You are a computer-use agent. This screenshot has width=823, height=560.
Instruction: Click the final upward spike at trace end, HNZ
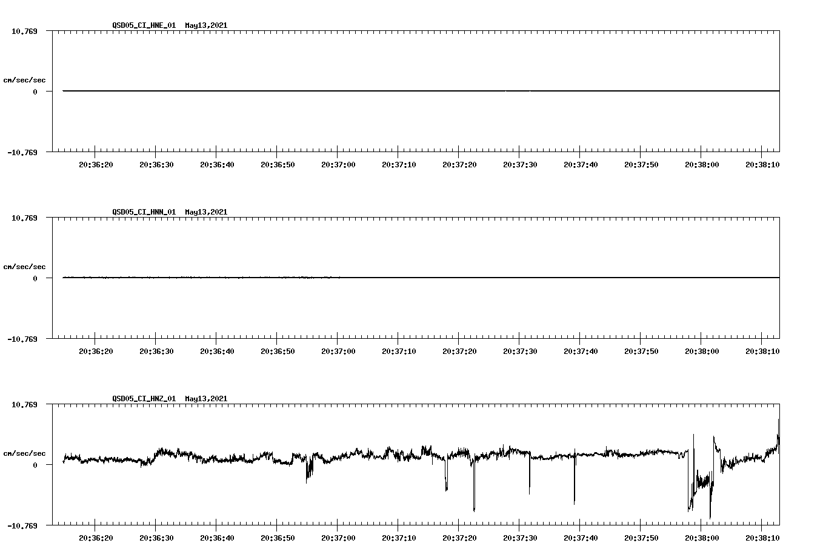tap(779, 430)
